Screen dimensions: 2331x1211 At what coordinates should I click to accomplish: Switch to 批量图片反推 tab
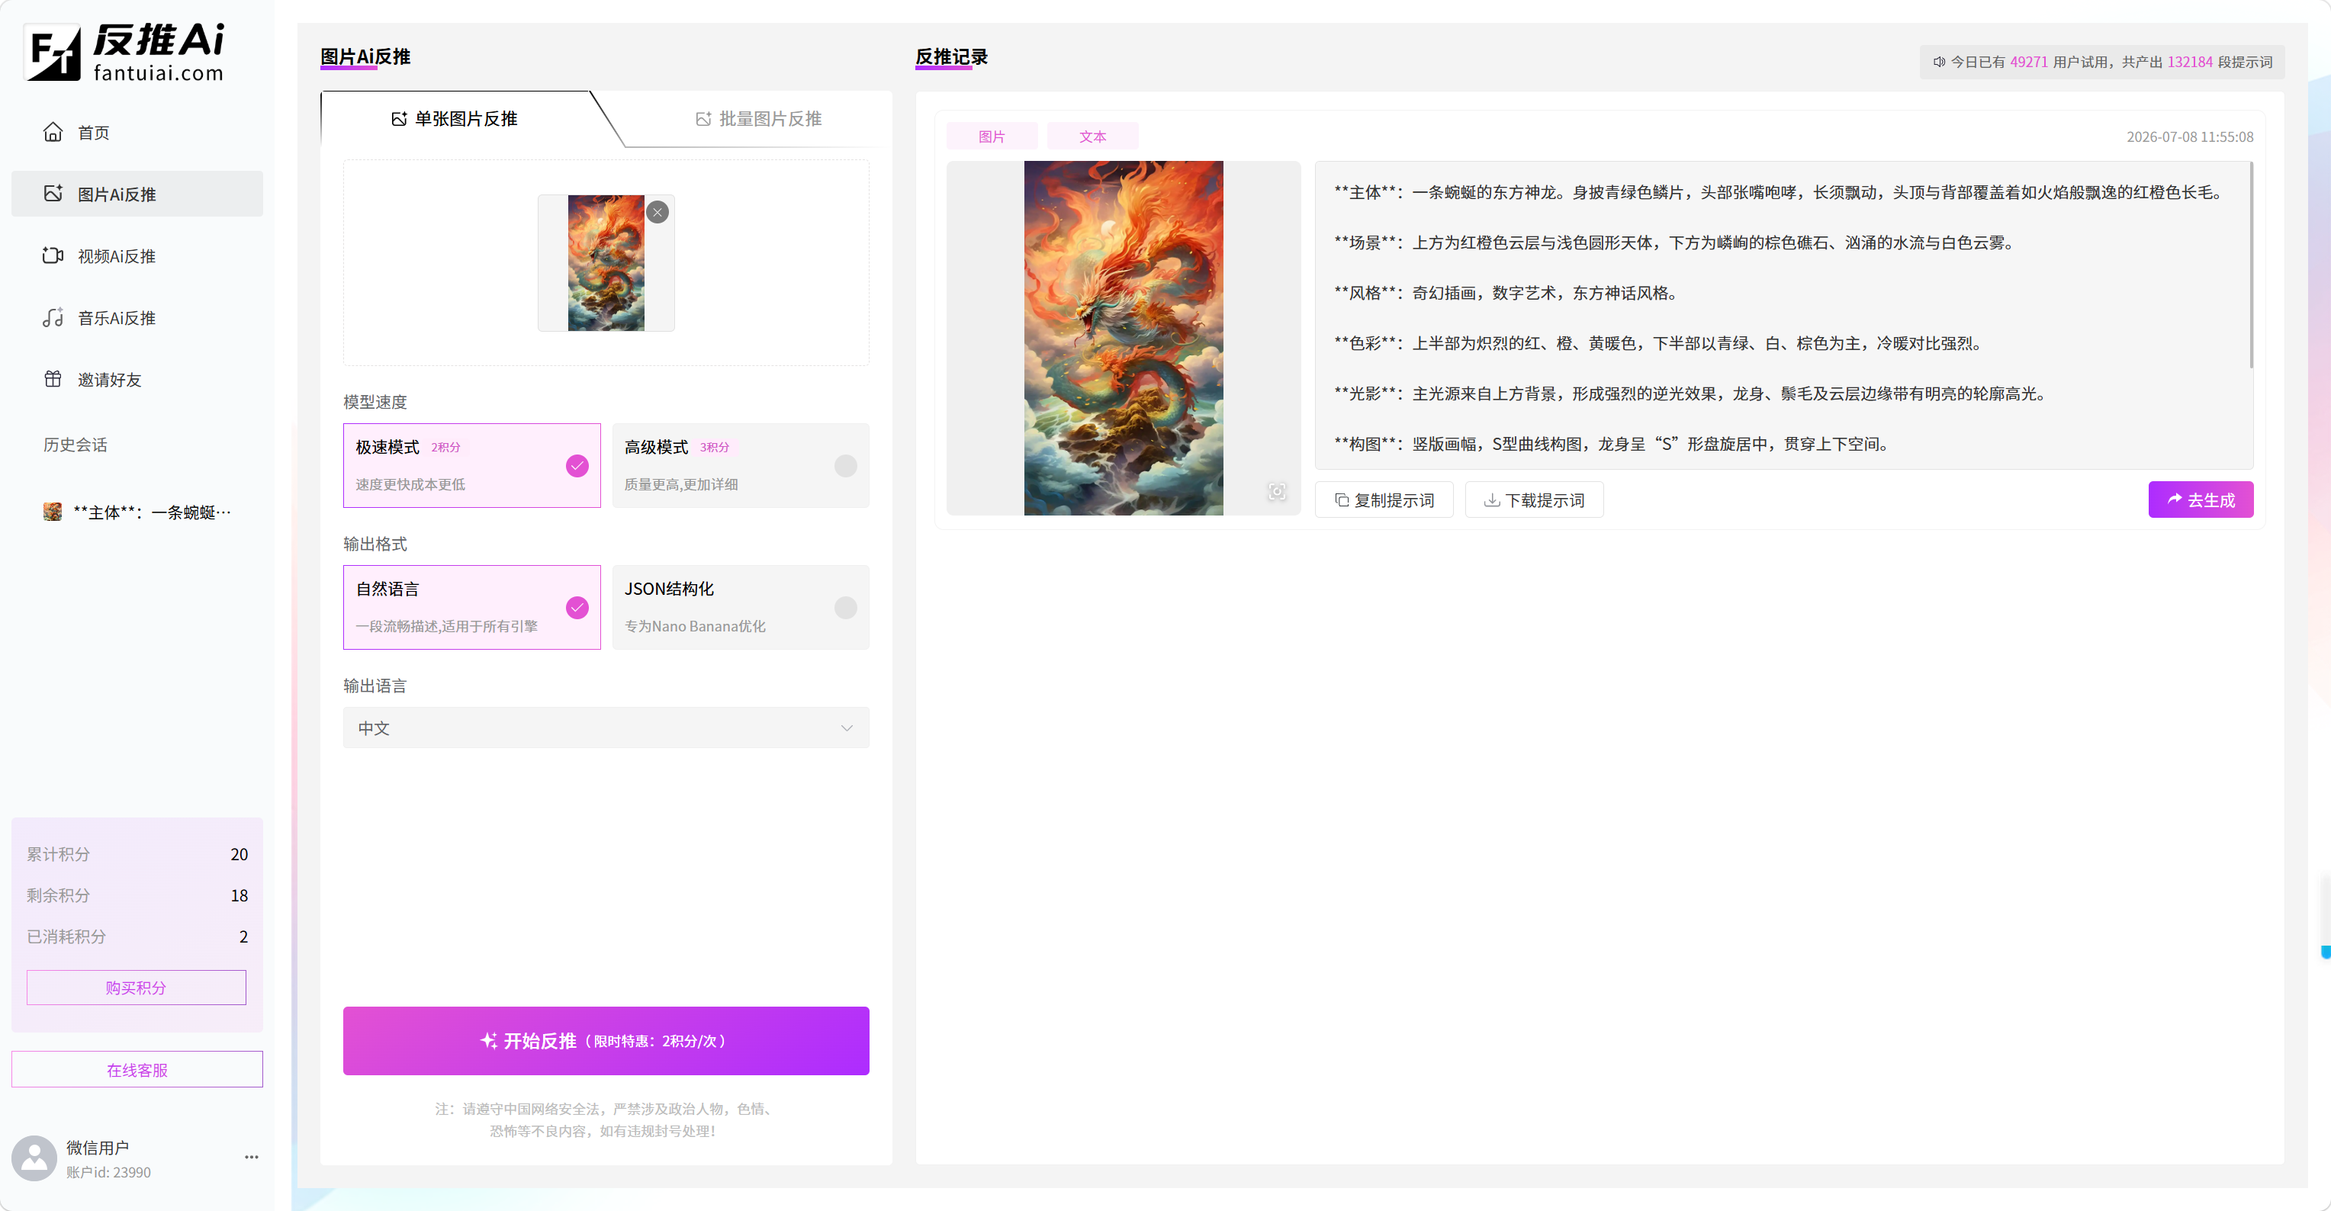[758, 118]
